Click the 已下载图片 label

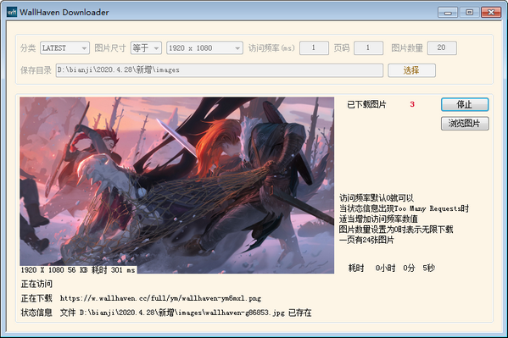tap(366, 104)
